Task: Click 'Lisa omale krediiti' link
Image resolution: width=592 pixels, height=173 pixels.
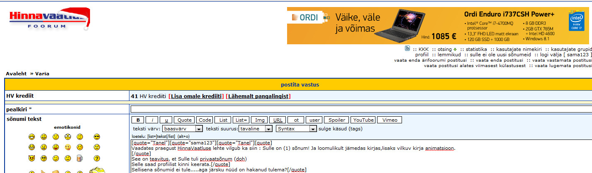Action: point(197,96)
